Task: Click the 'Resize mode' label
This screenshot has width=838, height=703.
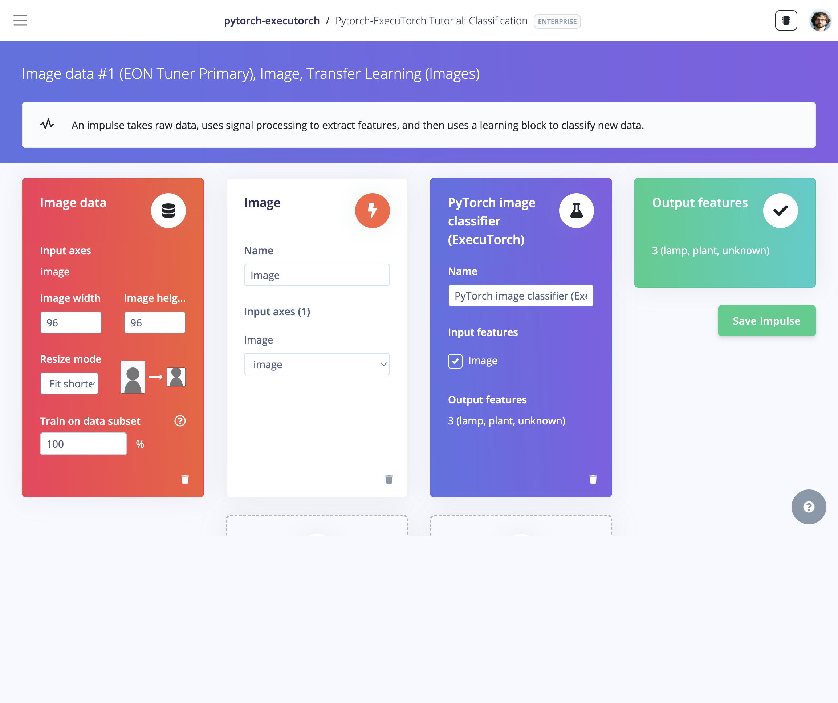Action: (x=71, y=359)
